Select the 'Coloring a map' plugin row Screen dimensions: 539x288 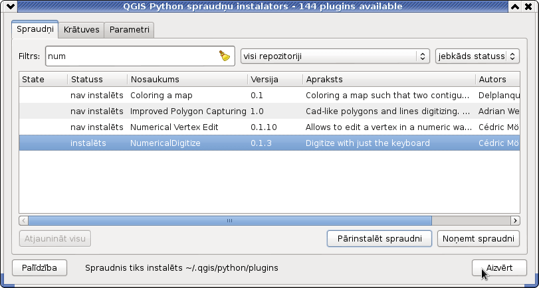pos(270,96)
